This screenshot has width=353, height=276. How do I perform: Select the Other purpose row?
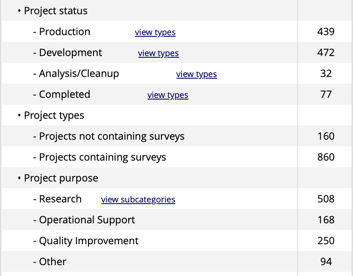52,262
